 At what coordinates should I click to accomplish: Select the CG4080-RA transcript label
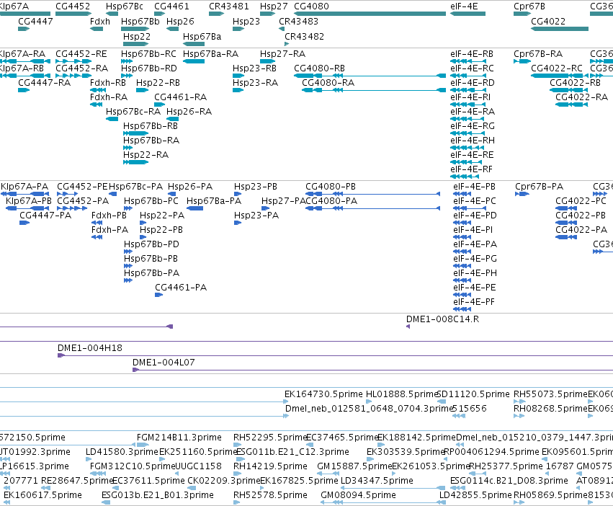328,83
